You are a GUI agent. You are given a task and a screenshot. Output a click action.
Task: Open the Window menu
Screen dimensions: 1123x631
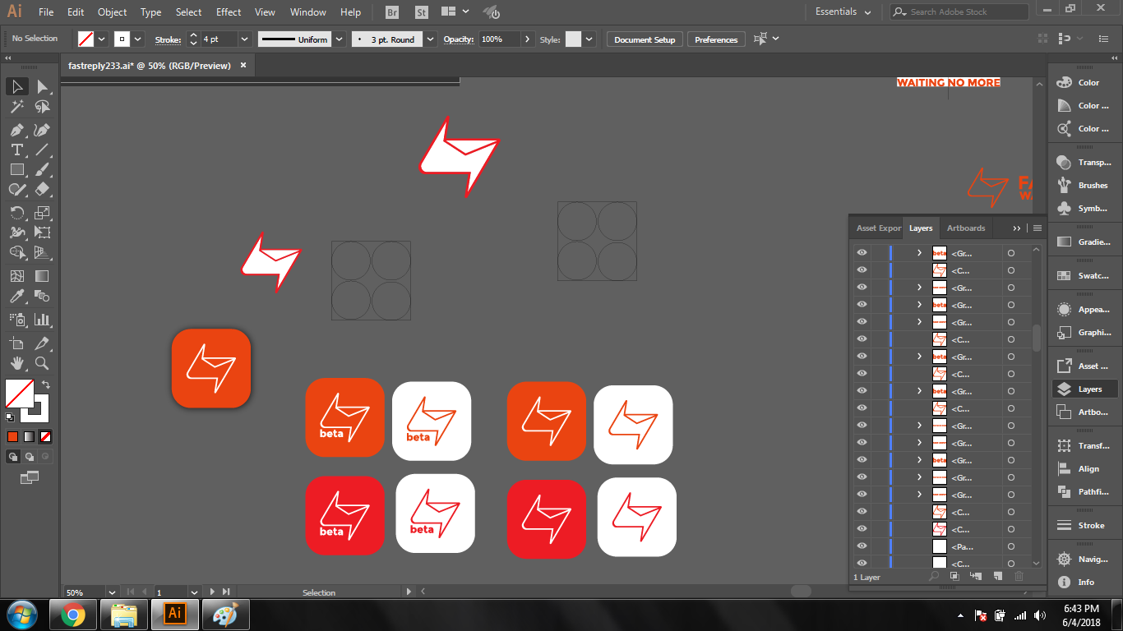(308, 12)
